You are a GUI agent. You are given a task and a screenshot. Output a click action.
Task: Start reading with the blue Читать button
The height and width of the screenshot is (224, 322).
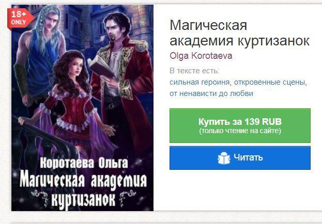click(240, 158)
